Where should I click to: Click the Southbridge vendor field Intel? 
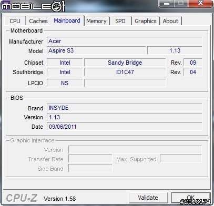point(65,72)
